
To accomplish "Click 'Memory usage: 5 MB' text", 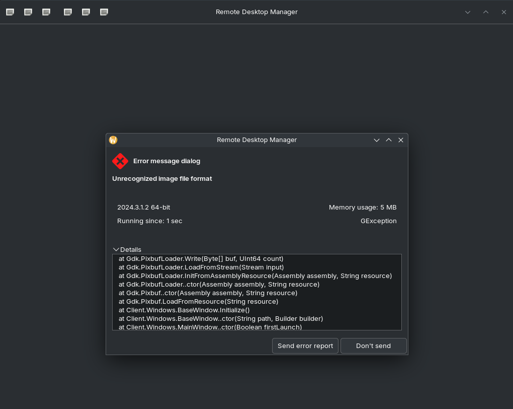I will point(363,208).
